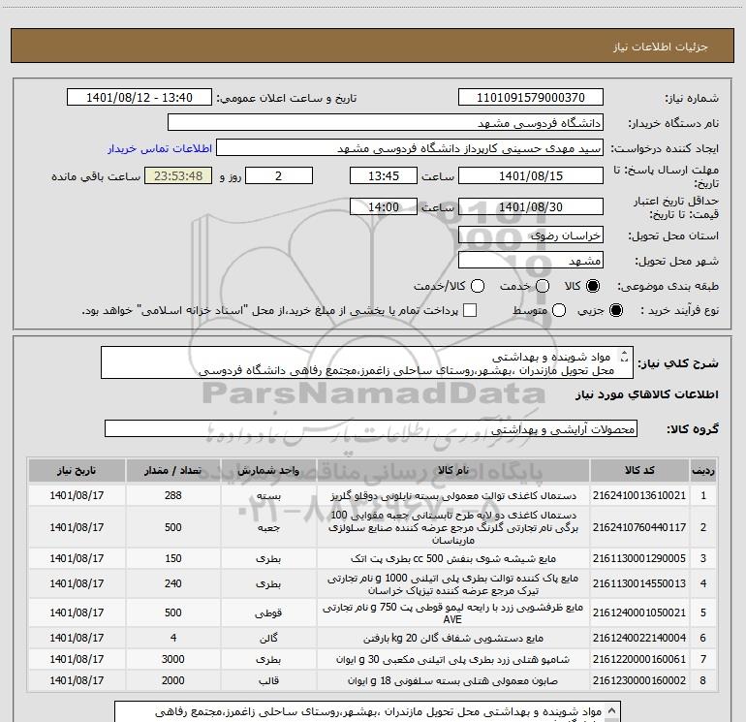Select product code 2161240001050021

click(639, 612)
